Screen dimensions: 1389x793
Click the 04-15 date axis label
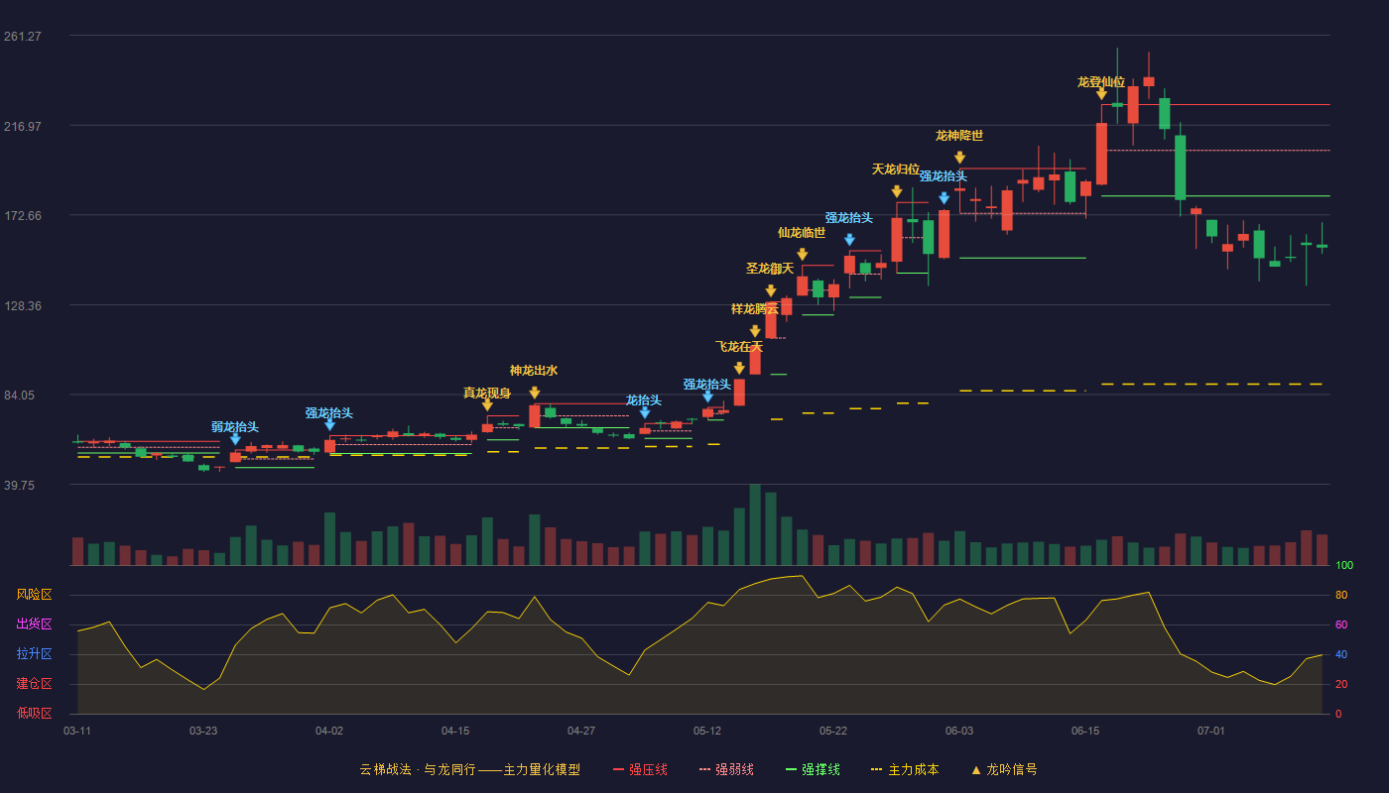click(455, 731)
